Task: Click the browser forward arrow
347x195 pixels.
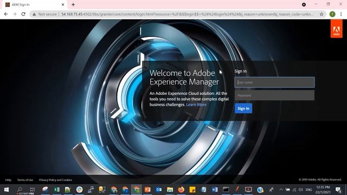Action: [15, 14]
